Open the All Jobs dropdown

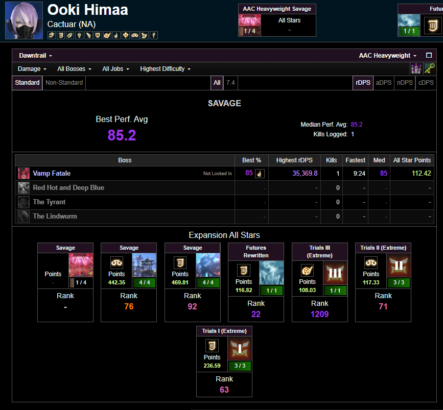pyautogui.click(x=115, y=69)
